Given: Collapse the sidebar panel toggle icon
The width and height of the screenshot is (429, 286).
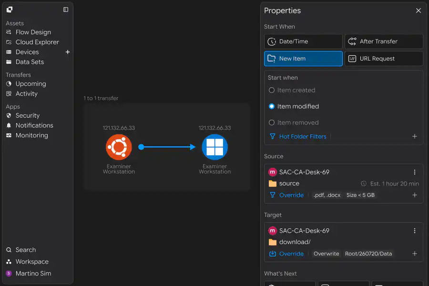Looking at the screenshot, I should [x=66, y=10].
